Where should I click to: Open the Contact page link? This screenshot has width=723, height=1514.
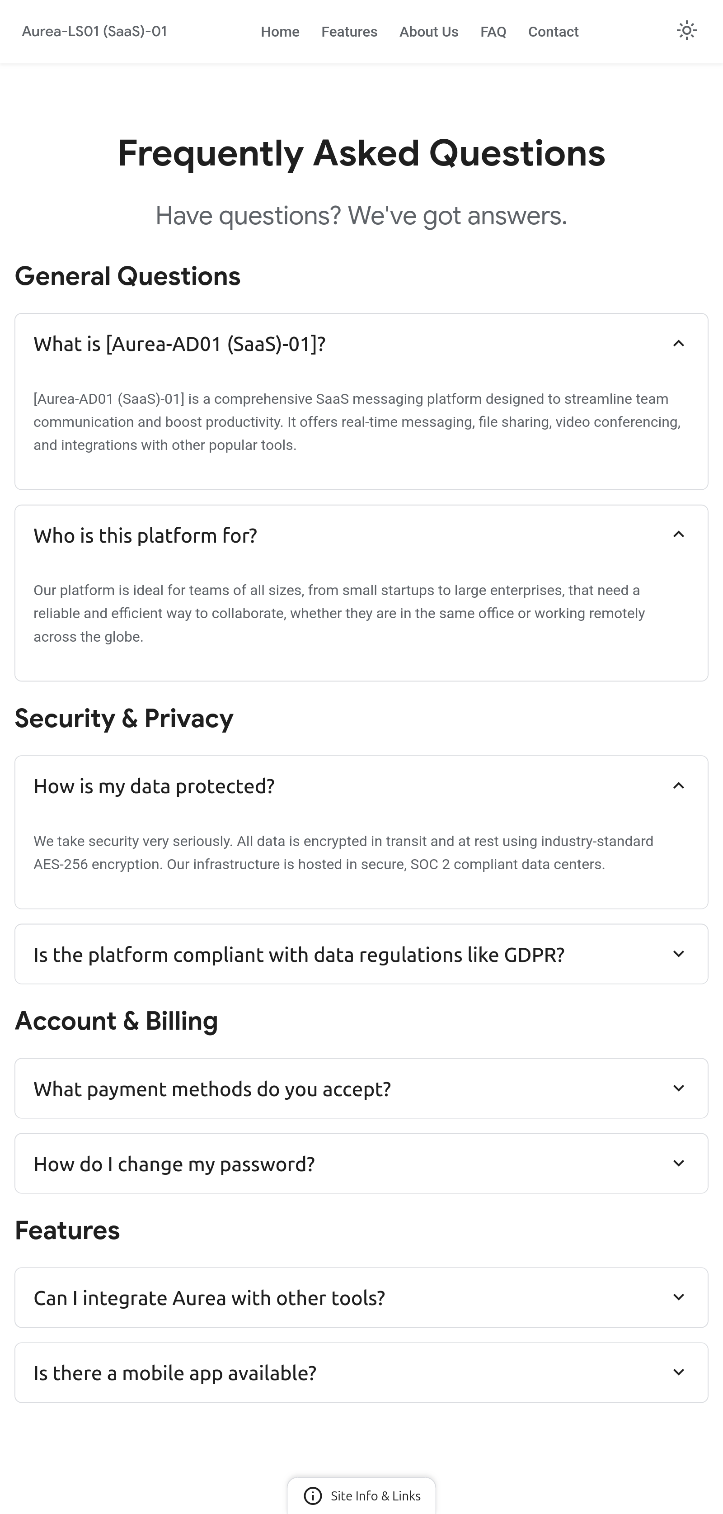pos(553,32)
